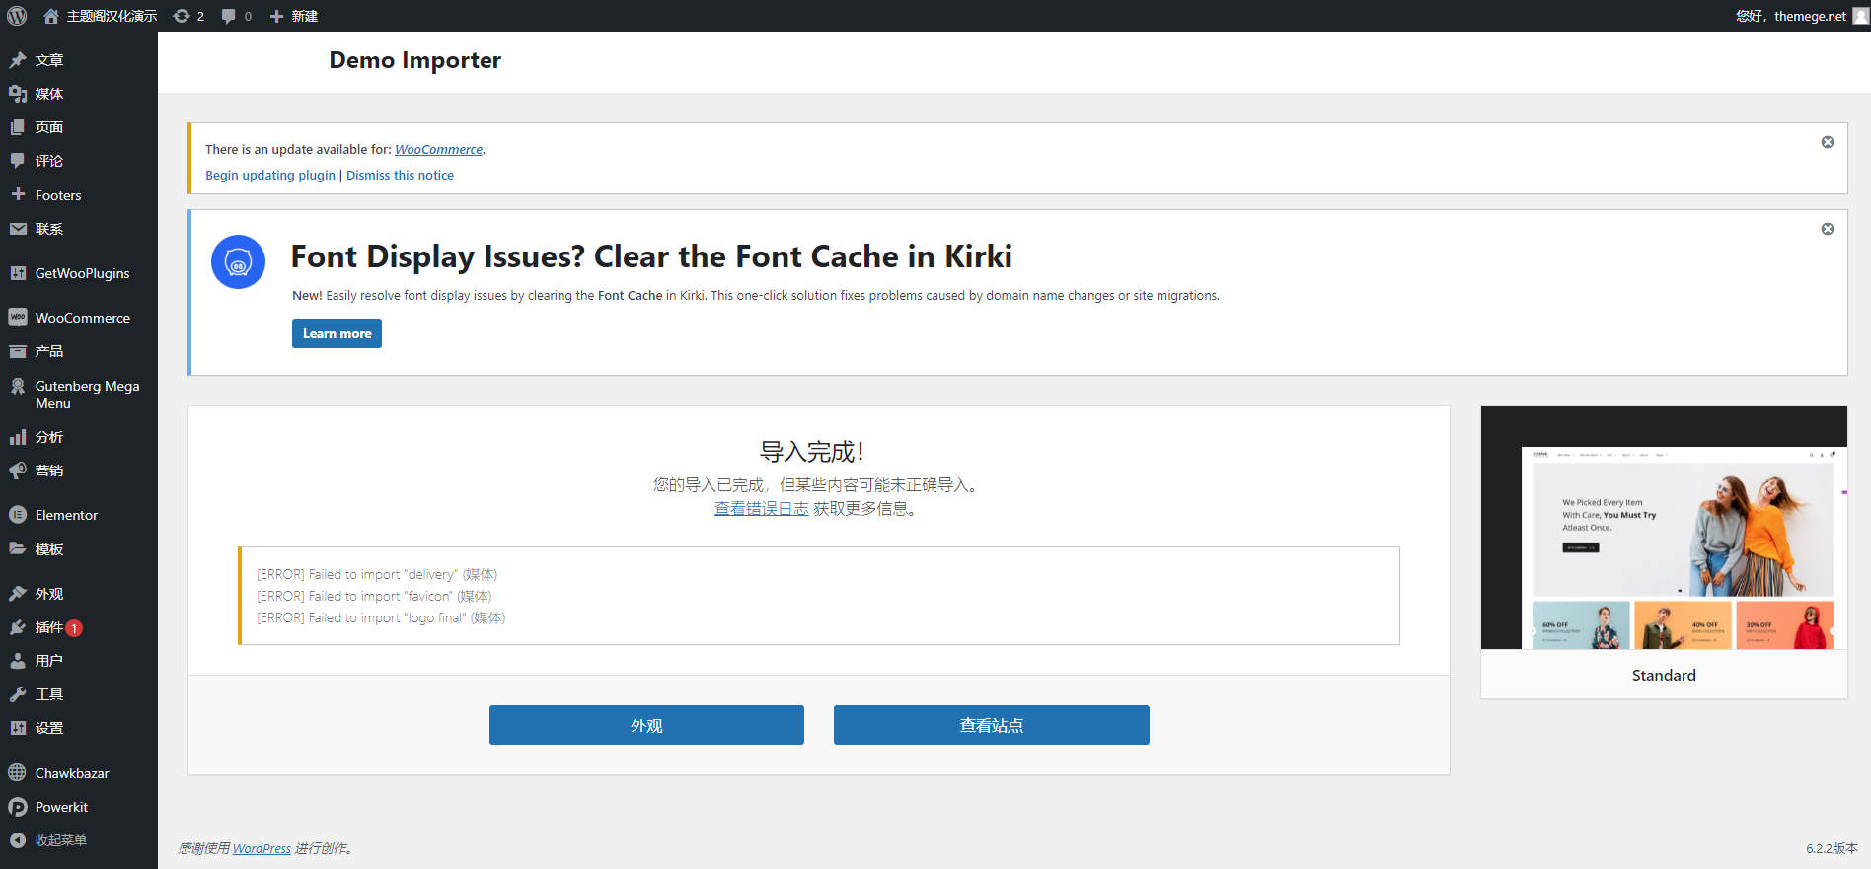Click Dismiss this notice link

point(400,176)
